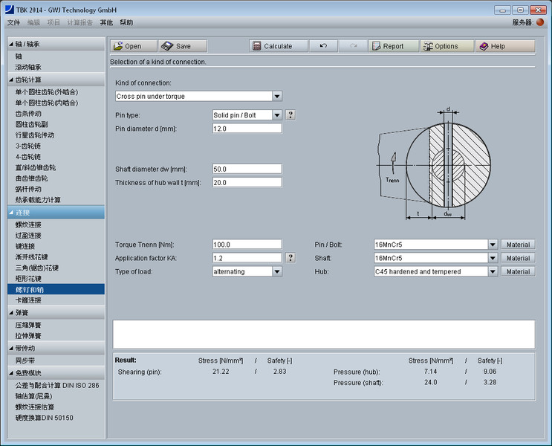Open the 文件 menu
Viewport: 552px width, 446px height.
(13, 23)
